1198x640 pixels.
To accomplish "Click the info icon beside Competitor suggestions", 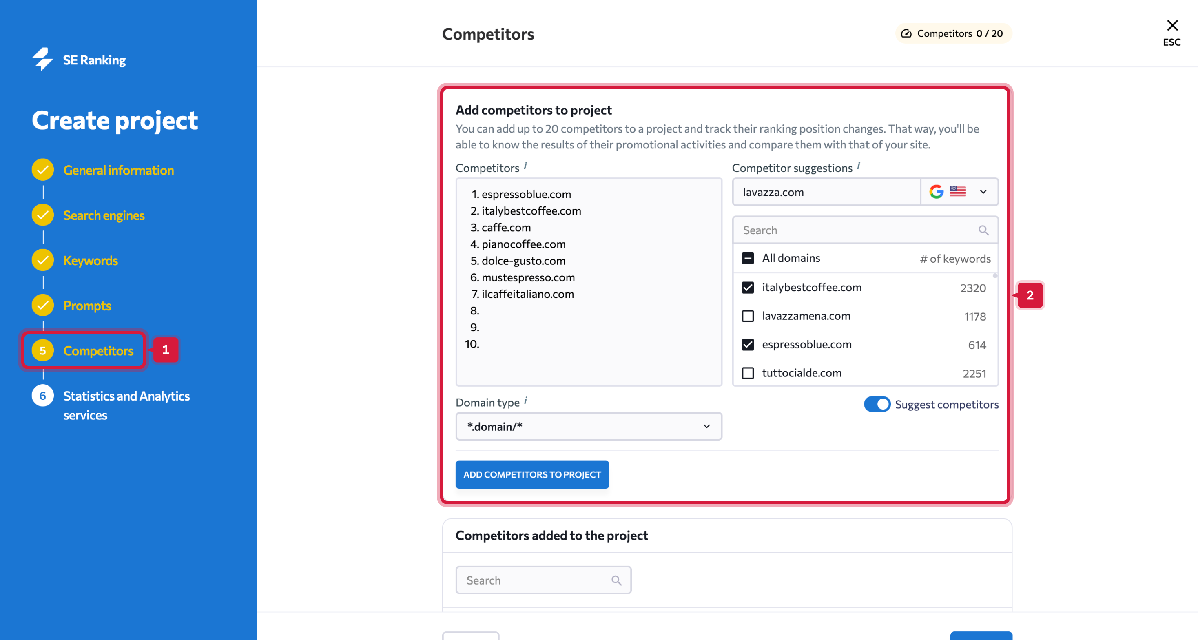I will coord(859,166).
